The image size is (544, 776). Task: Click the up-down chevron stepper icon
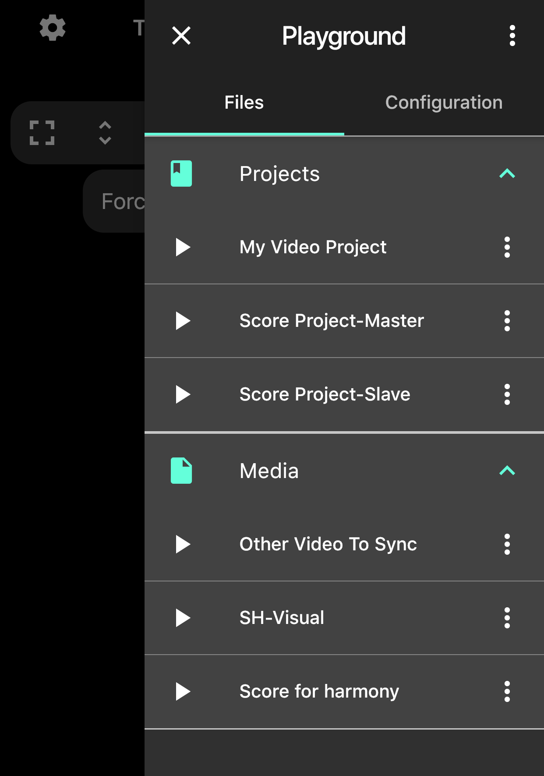105,133
